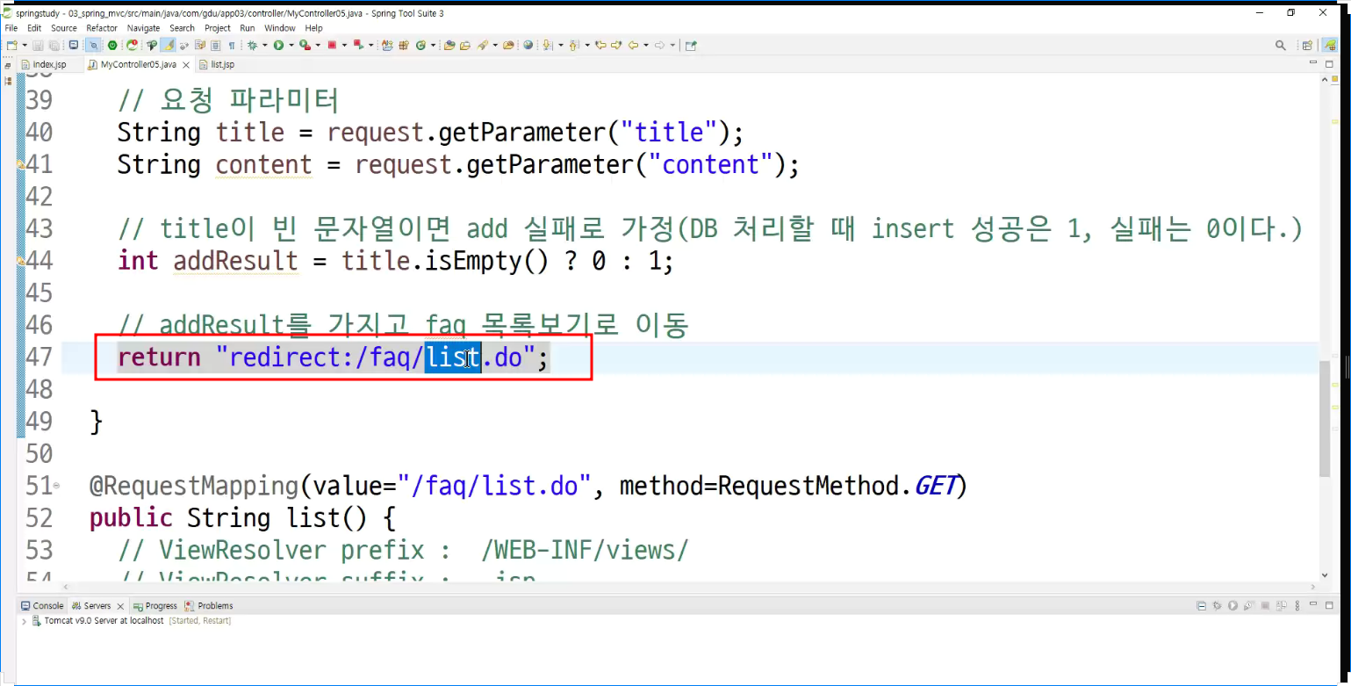Click the Previous Annotation arrow icon

(x=574, y=45)
